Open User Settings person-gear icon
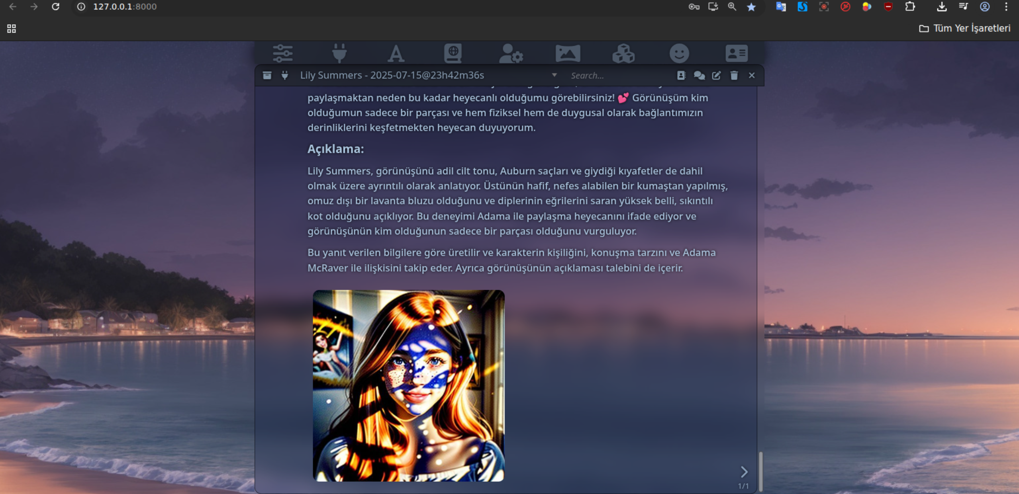Image resolution: width=1019 pixels, height=494 pixels. pos(511,53)
